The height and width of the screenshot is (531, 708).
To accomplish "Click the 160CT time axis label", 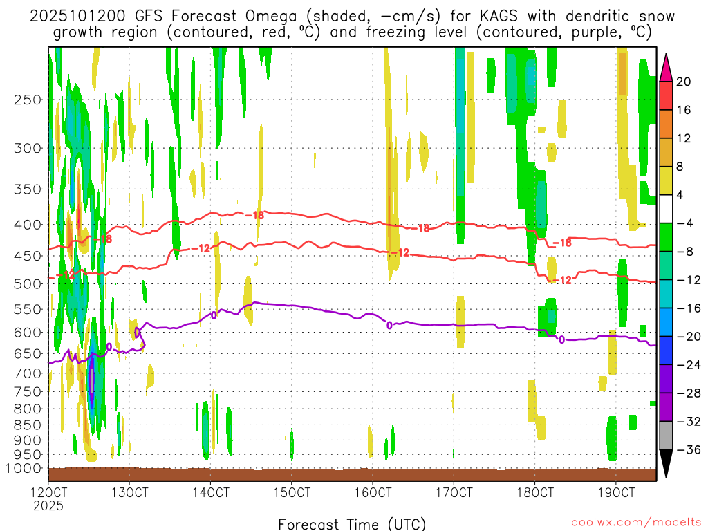I will 373,492.
